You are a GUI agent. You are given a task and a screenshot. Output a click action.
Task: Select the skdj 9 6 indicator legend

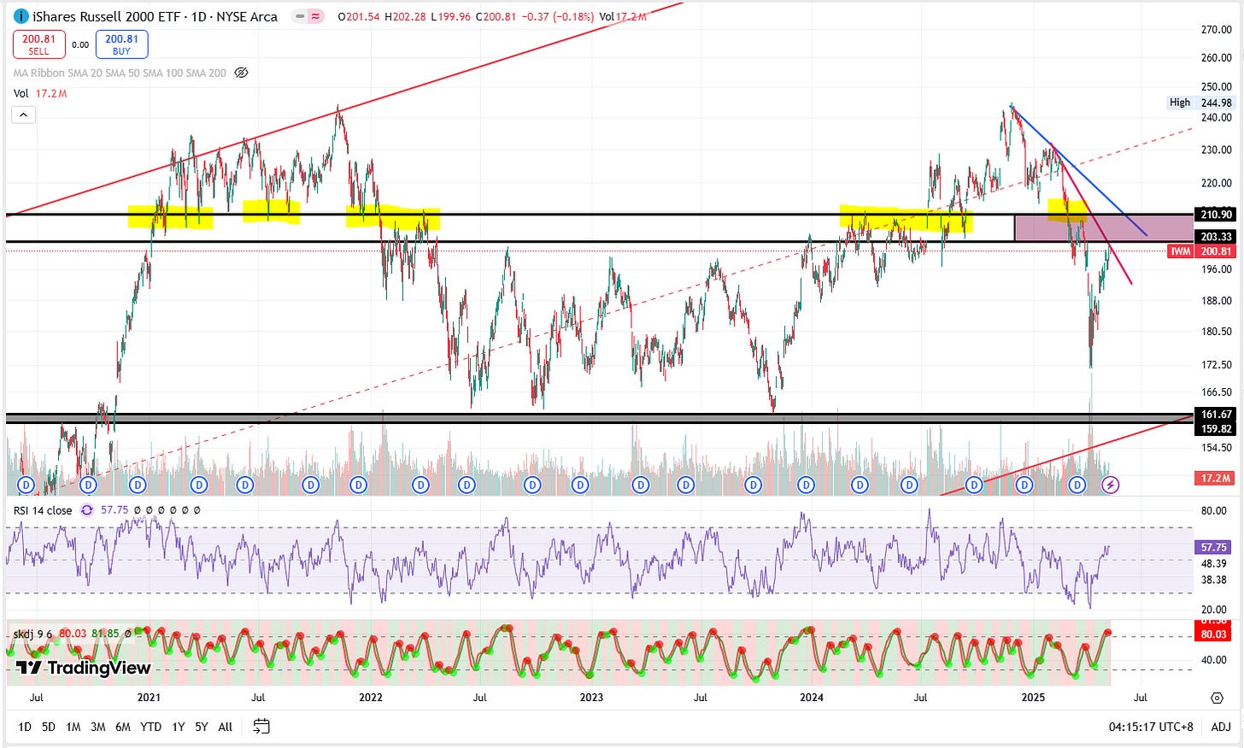32,633
